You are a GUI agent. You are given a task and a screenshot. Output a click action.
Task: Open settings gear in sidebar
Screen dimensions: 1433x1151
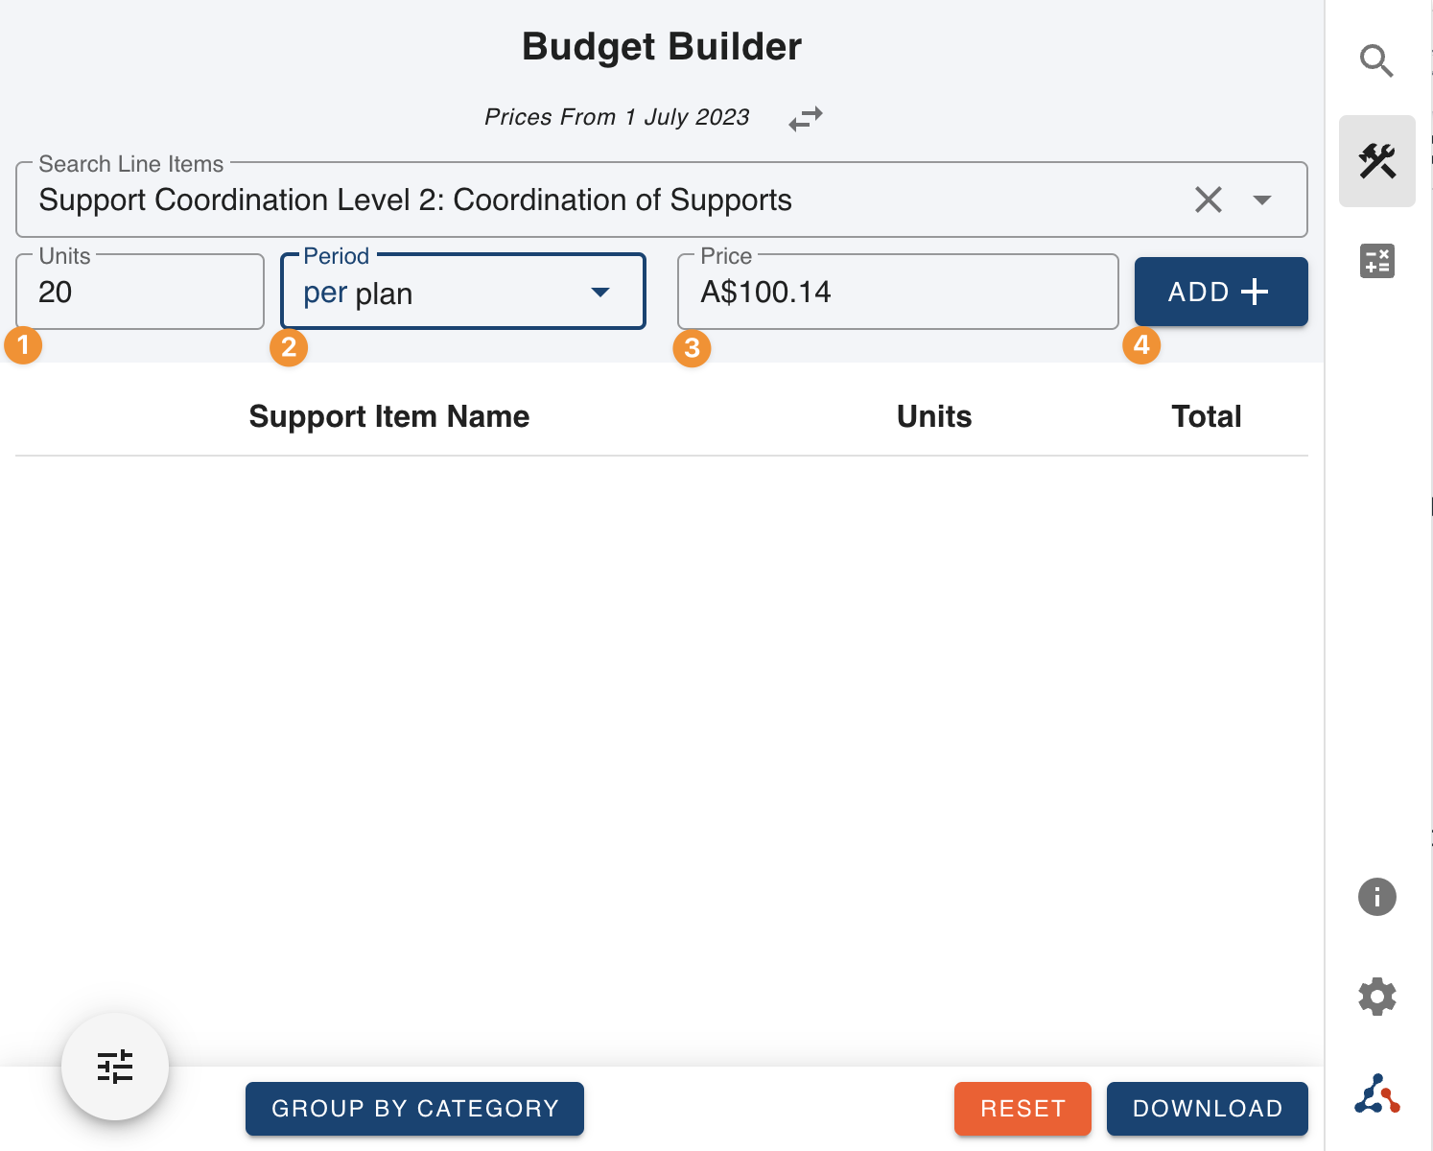[1376, 997]
